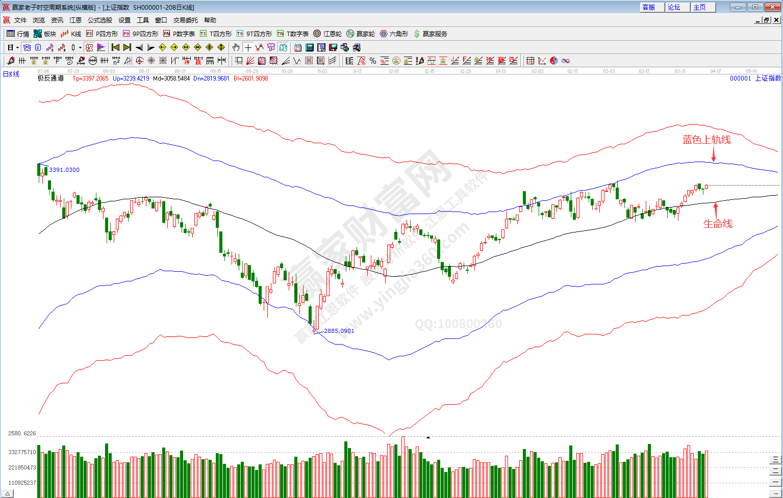Toggle the T数字表 view

(x=293, y=34)
